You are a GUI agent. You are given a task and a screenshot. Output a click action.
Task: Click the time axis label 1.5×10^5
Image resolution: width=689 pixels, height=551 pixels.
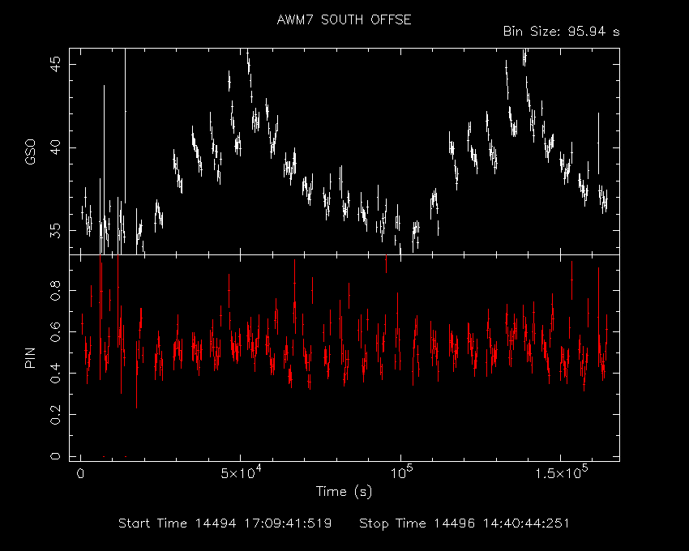click(x=561, y=472)
